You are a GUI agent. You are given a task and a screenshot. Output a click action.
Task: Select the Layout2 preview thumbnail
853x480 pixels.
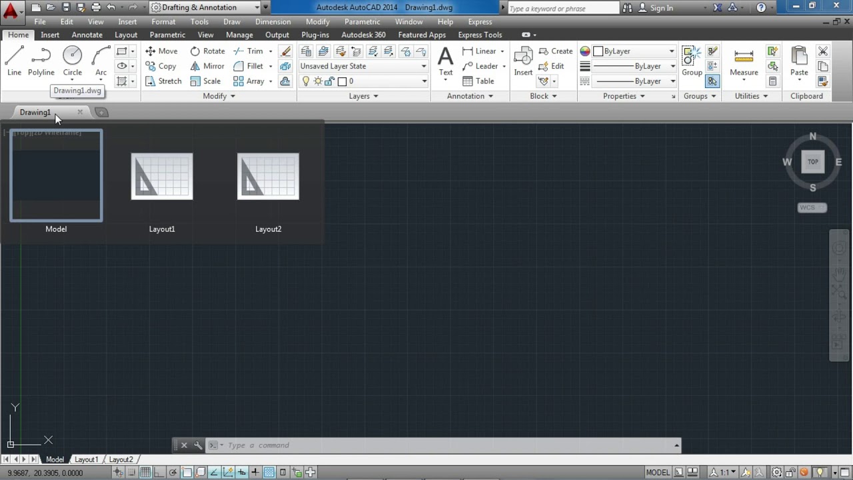click(x=268, y=176)
